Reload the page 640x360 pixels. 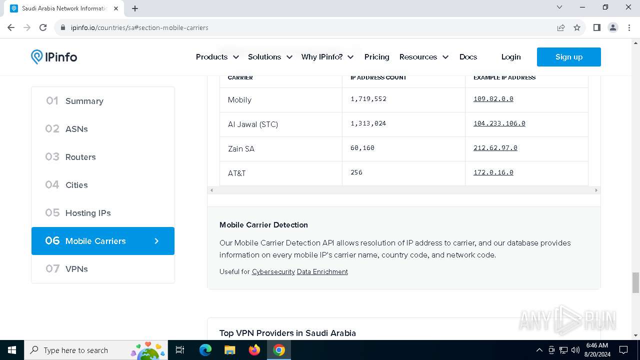click(x=43, y=27)
